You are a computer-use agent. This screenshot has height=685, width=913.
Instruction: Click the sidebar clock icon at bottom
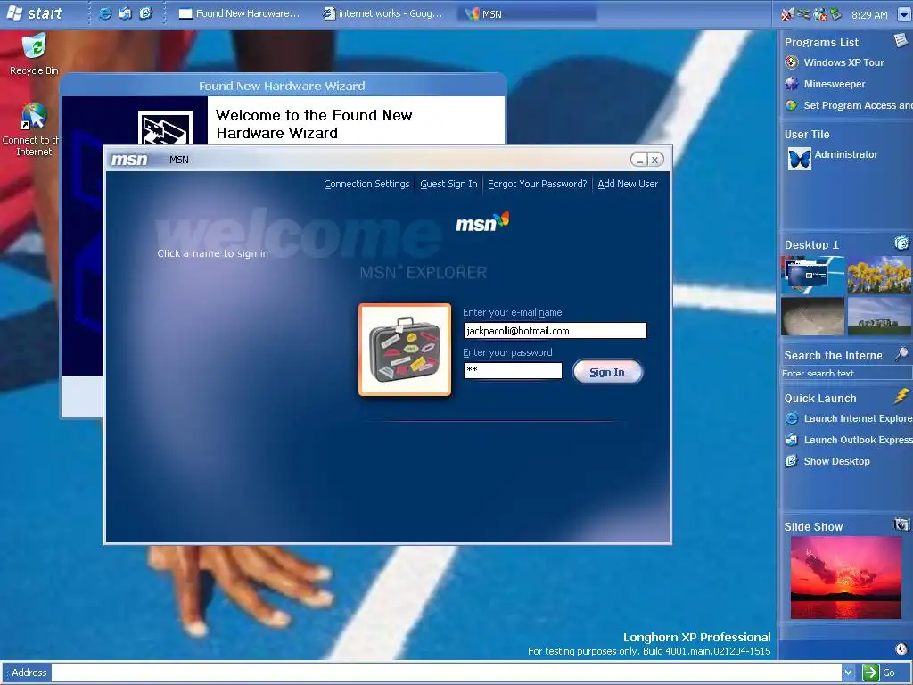coord(901,649)
